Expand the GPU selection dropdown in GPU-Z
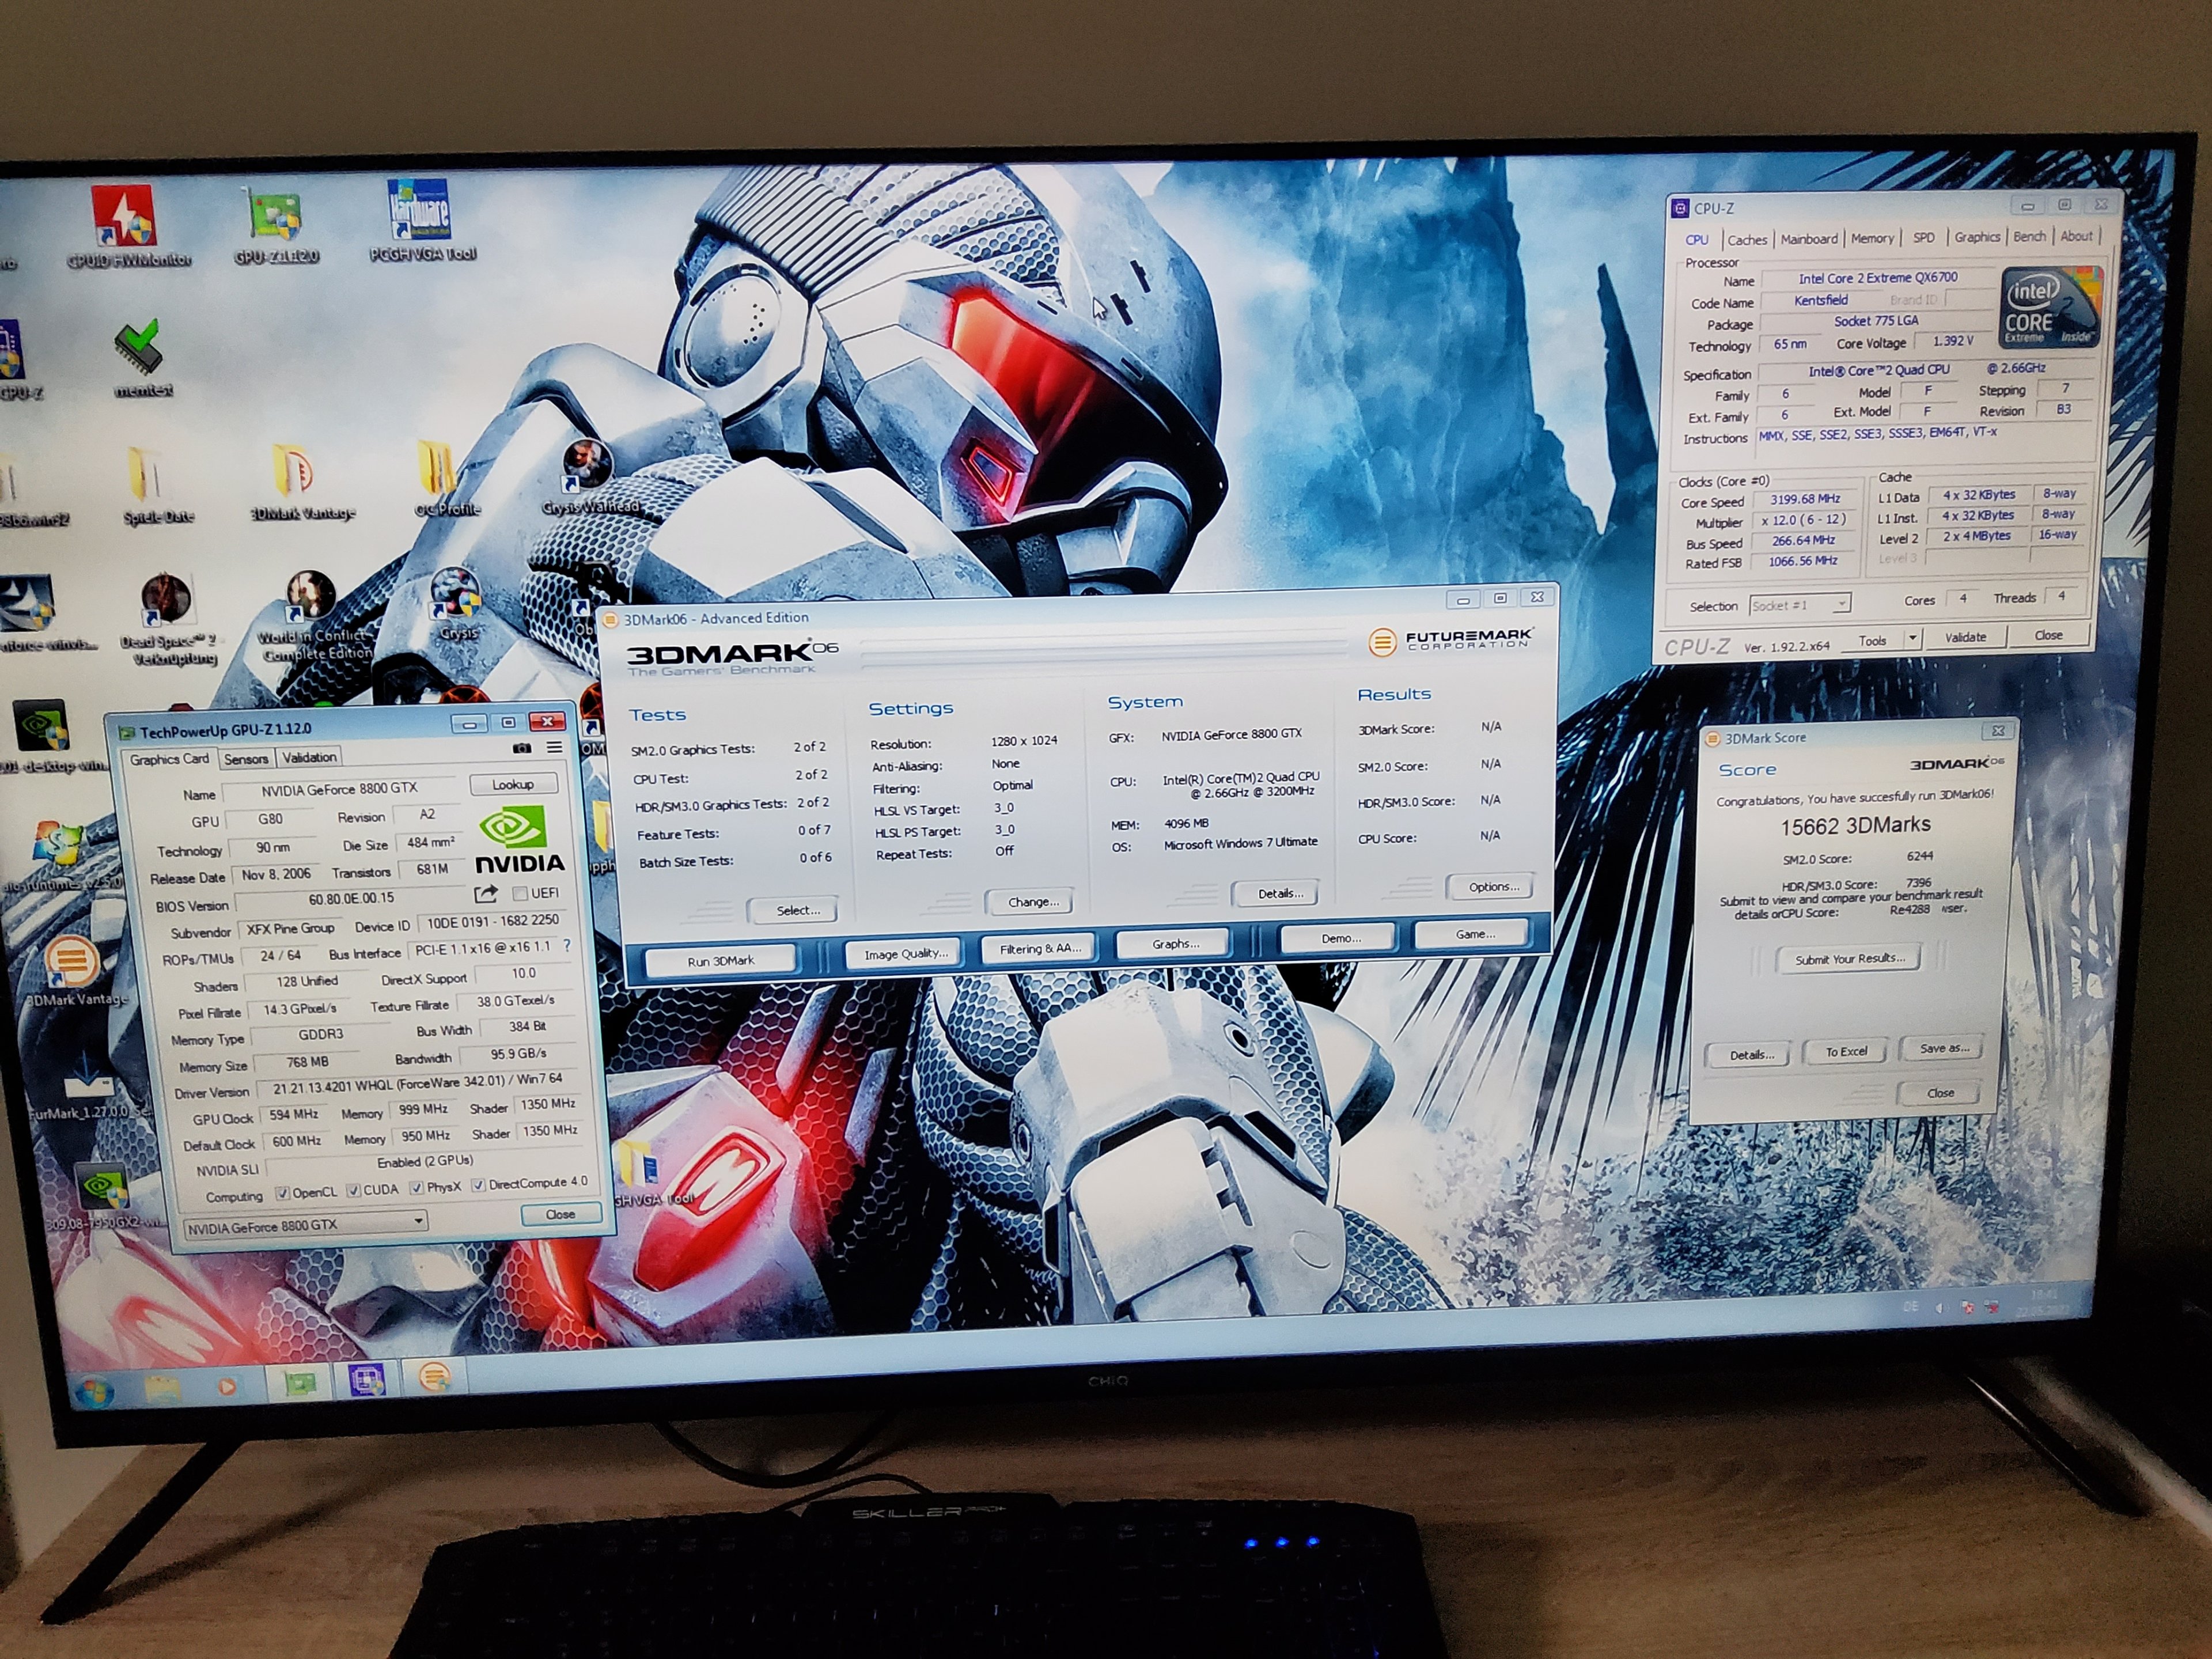Viewport: 2212px width, 1659px height. coord(418,1222)
